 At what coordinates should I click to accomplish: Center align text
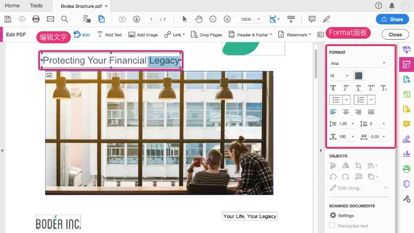pyautogui.click(x=346, y=112)
